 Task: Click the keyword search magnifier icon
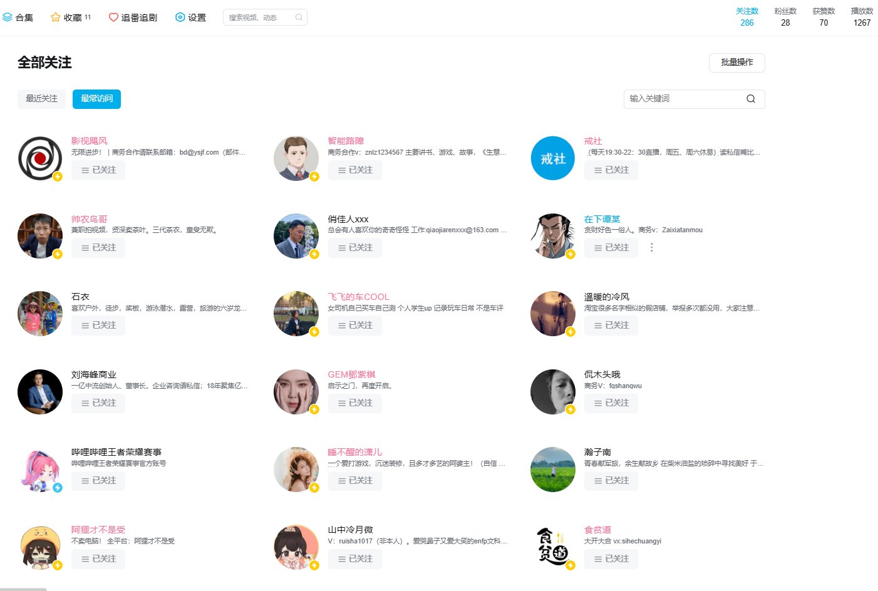[750, 99]
